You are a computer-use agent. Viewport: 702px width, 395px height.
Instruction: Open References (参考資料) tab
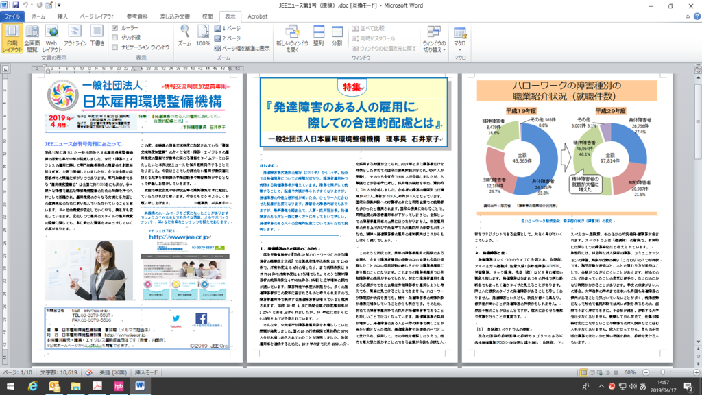[137, 16]
